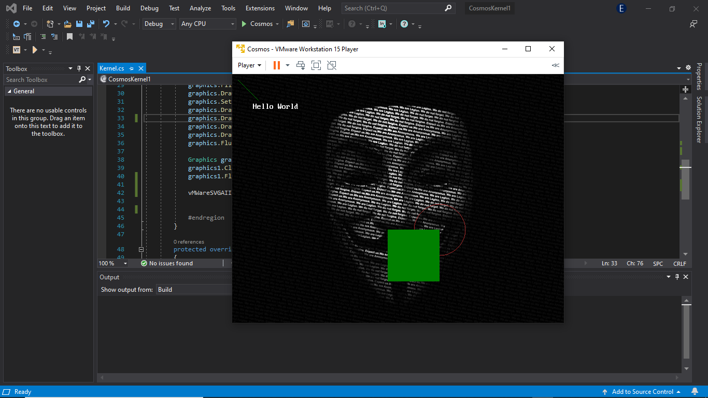The width and height of the screenshot is (708, 398).
Task: Send Ctrl+Alt+Del to the guest OS
Action: click(300, 65)
